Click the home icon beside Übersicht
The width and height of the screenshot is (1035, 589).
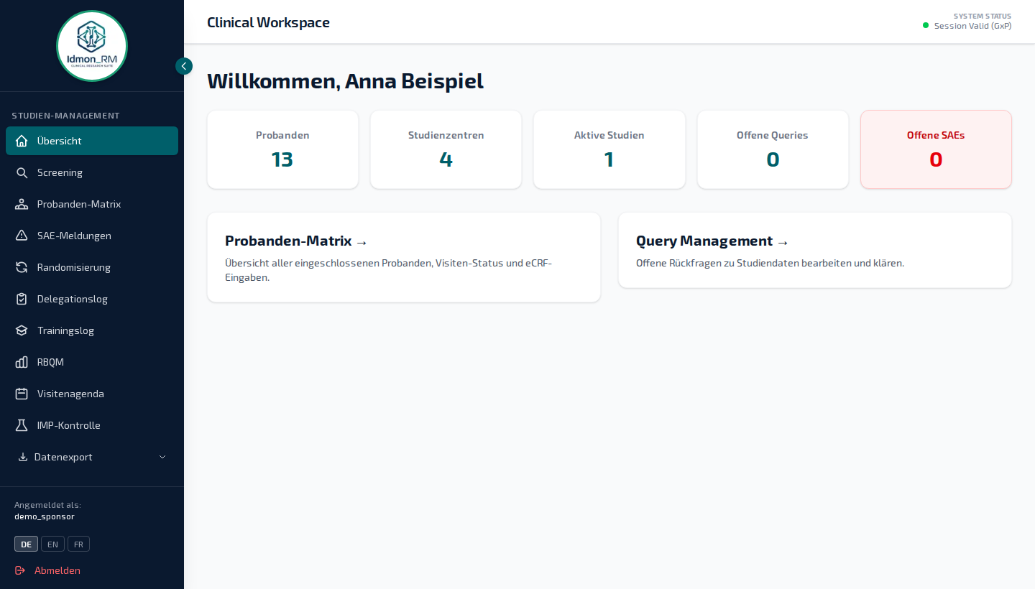click(22, 141)
